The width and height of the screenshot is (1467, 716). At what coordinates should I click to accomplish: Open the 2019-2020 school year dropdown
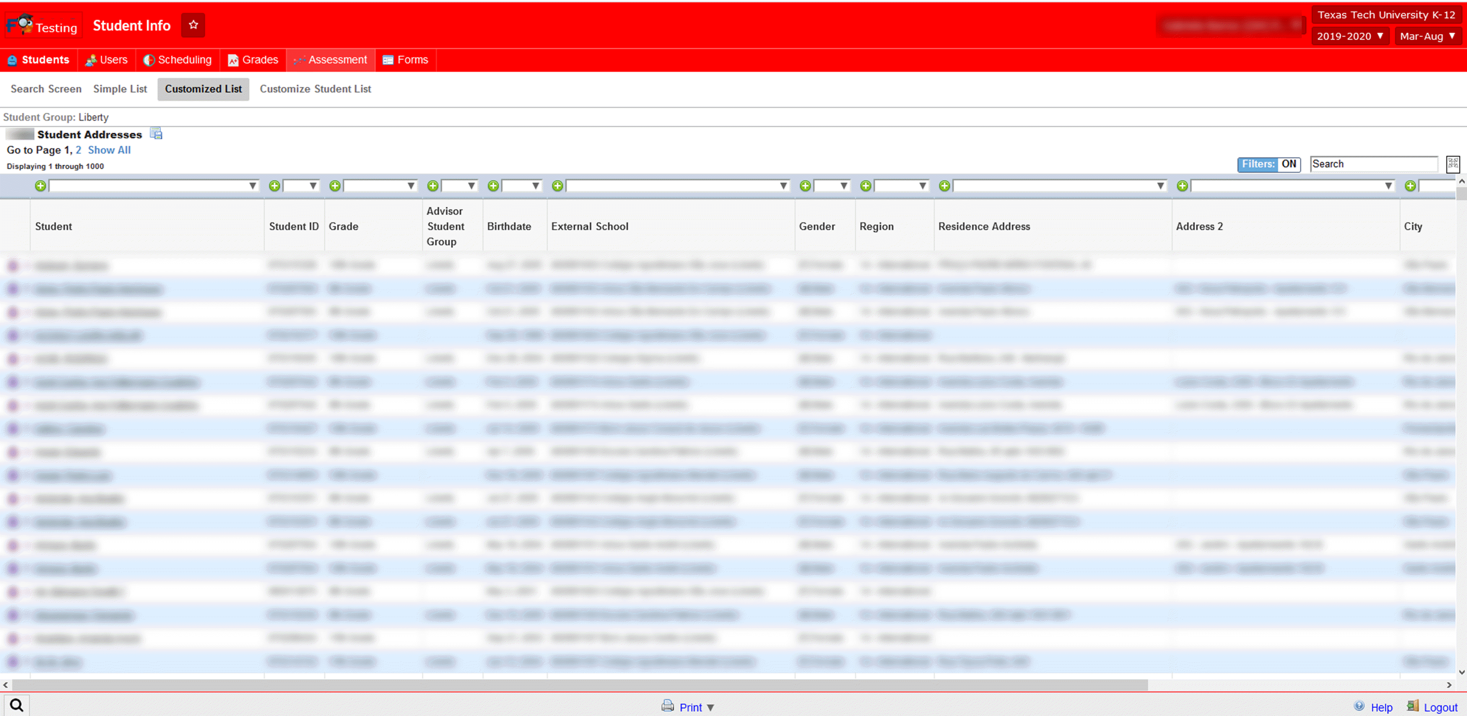(1350, 36)
